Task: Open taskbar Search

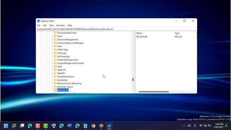Action: (x=14, y=126)
